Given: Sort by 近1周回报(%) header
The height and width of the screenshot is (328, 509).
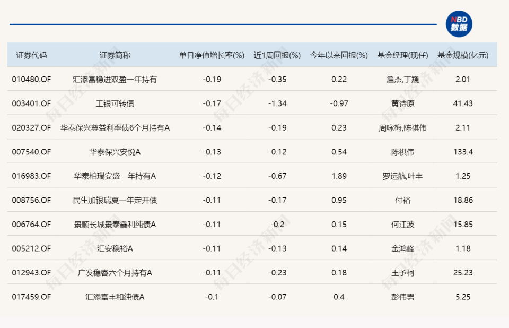Looking at the screenshot, I should click(x=276, y=53).
